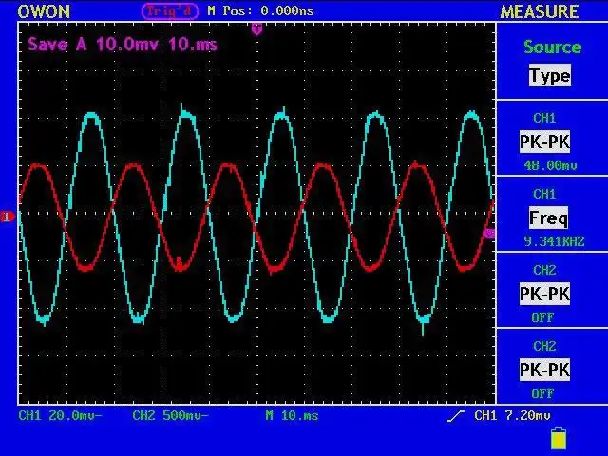Click the magenta trigger level marker on right edge
This screenshot has width=608, height=456.
click(490, 233)
